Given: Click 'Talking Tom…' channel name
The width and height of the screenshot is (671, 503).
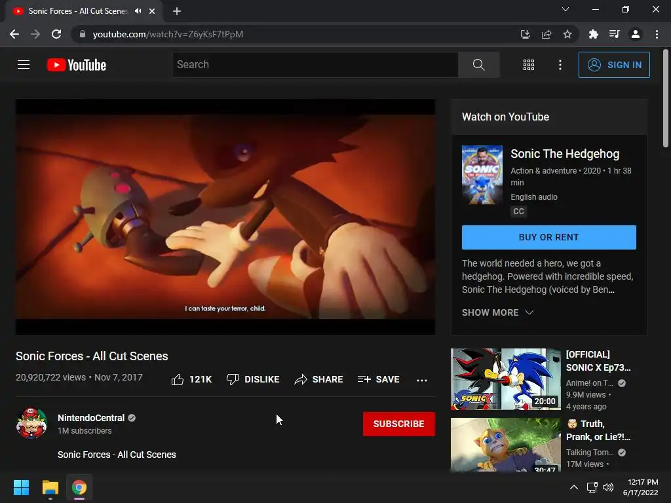Looking at the screenshot, I should click(590, 453).
